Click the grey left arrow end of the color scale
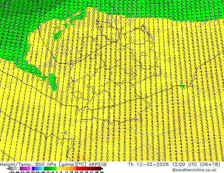224x173 pixels. [x=8, y=169]
